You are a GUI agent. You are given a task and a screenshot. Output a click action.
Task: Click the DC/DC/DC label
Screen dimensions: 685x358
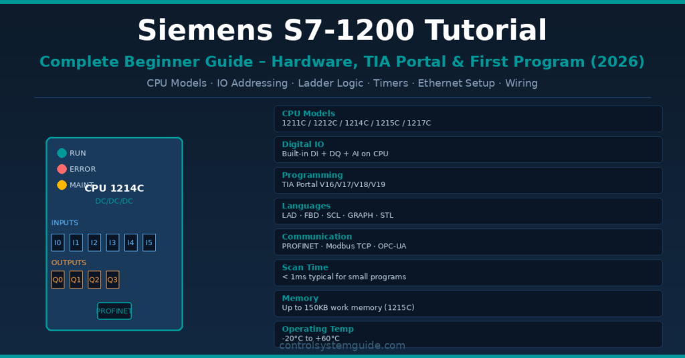114,201
